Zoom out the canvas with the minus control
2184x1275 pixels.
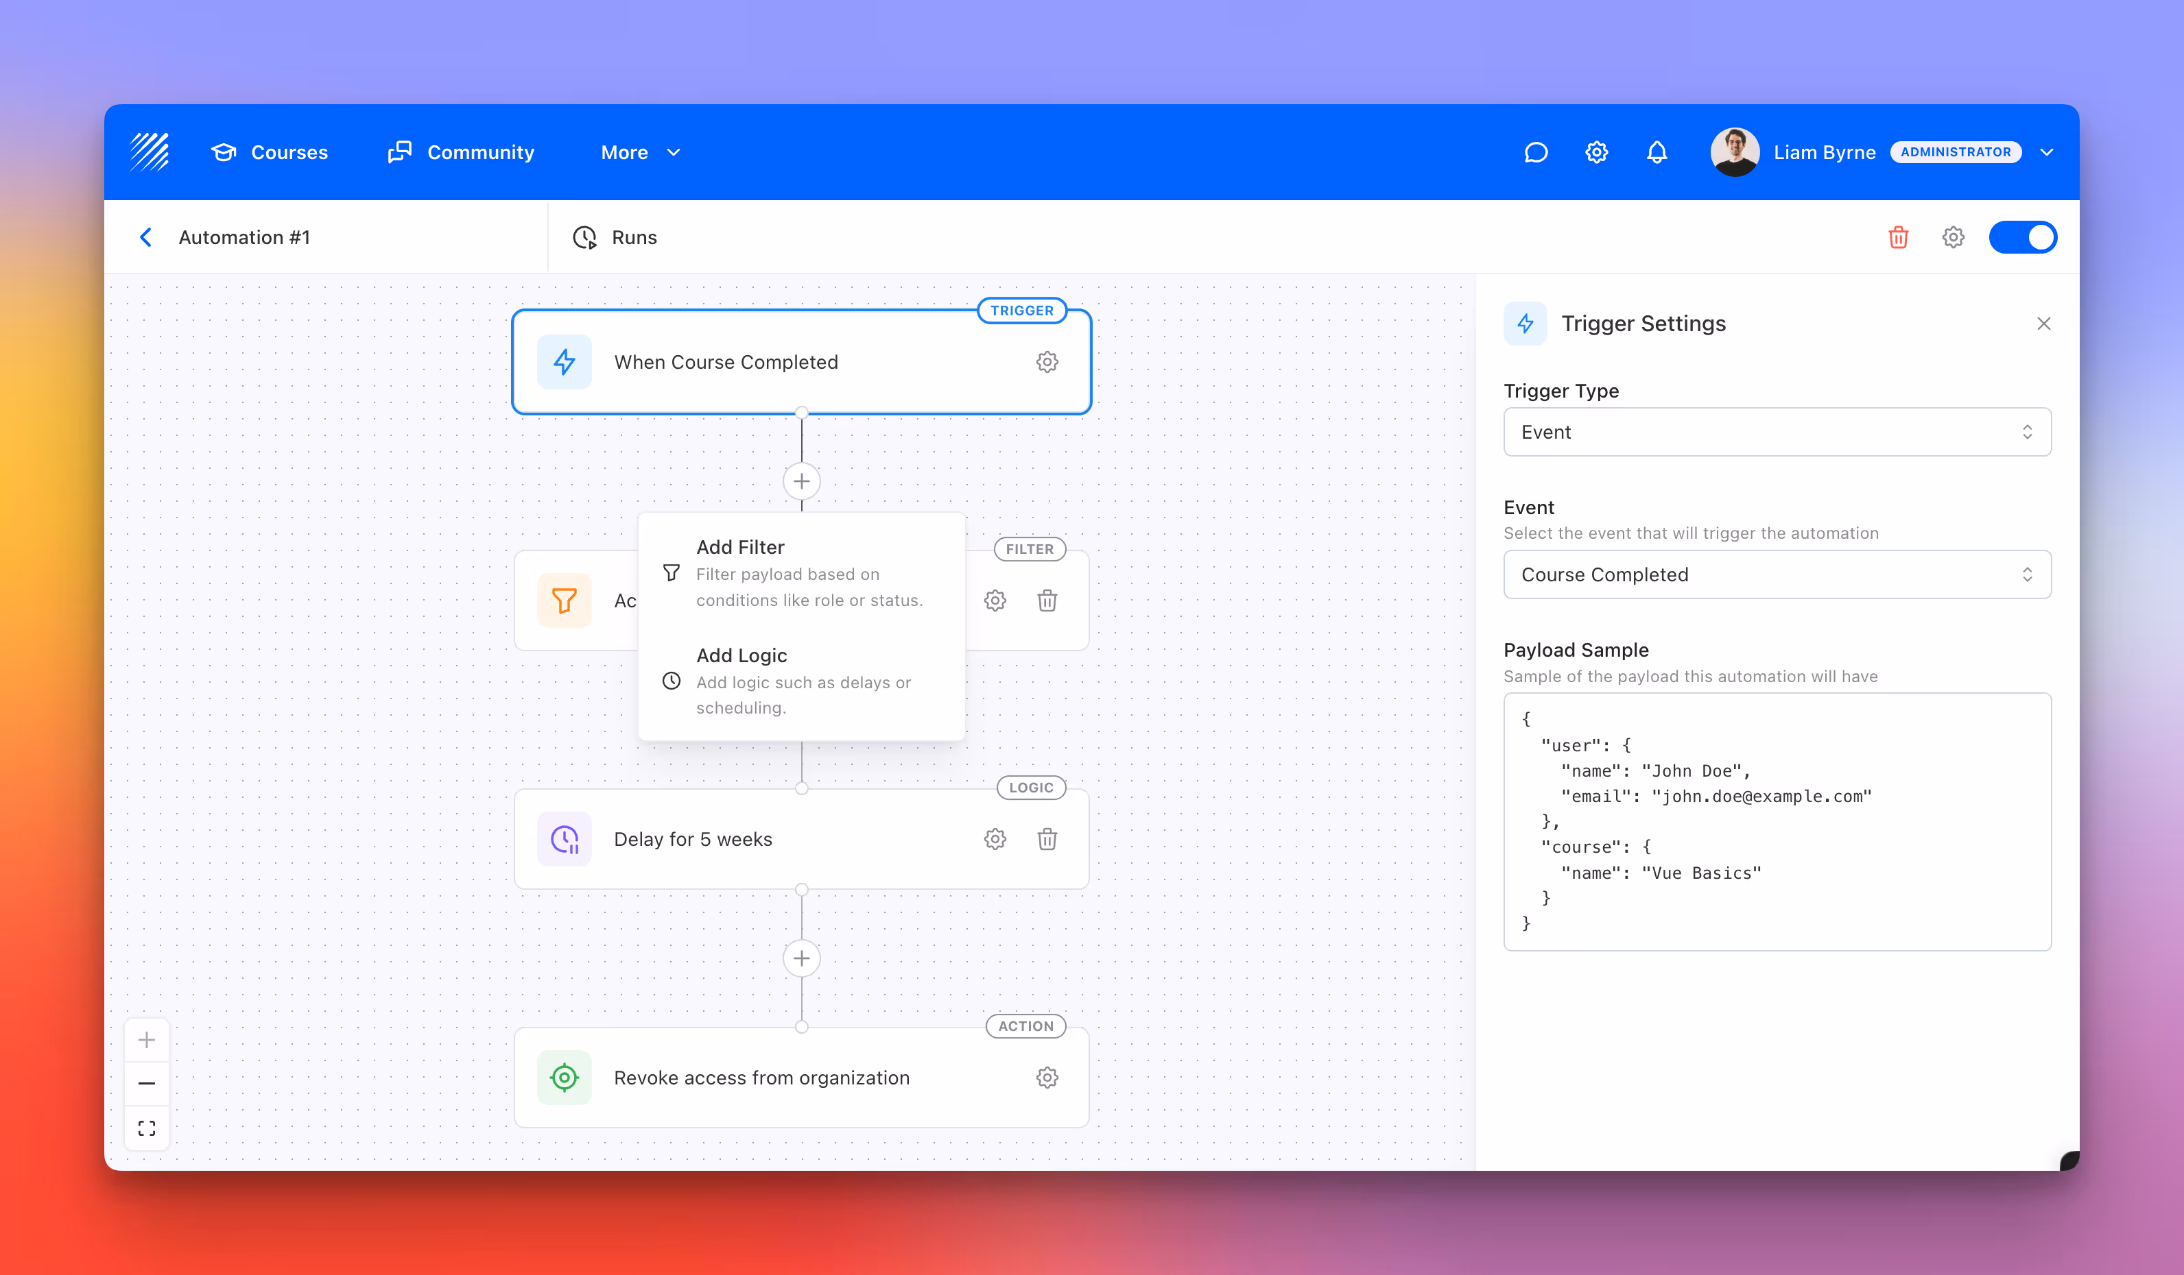coord(147,1082)
